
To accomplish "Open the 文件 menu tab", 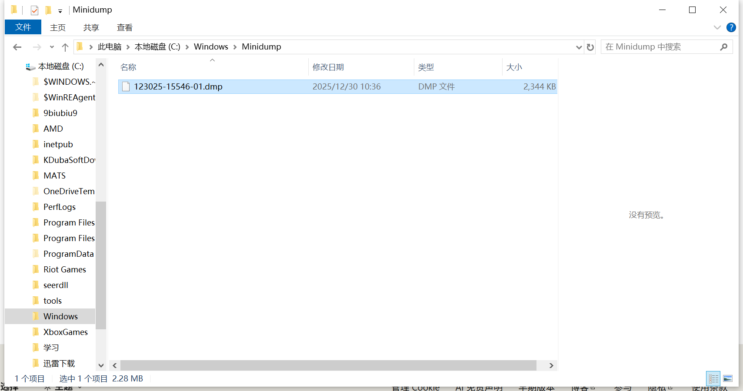I will pyautogui.click(x=23, y=27).
